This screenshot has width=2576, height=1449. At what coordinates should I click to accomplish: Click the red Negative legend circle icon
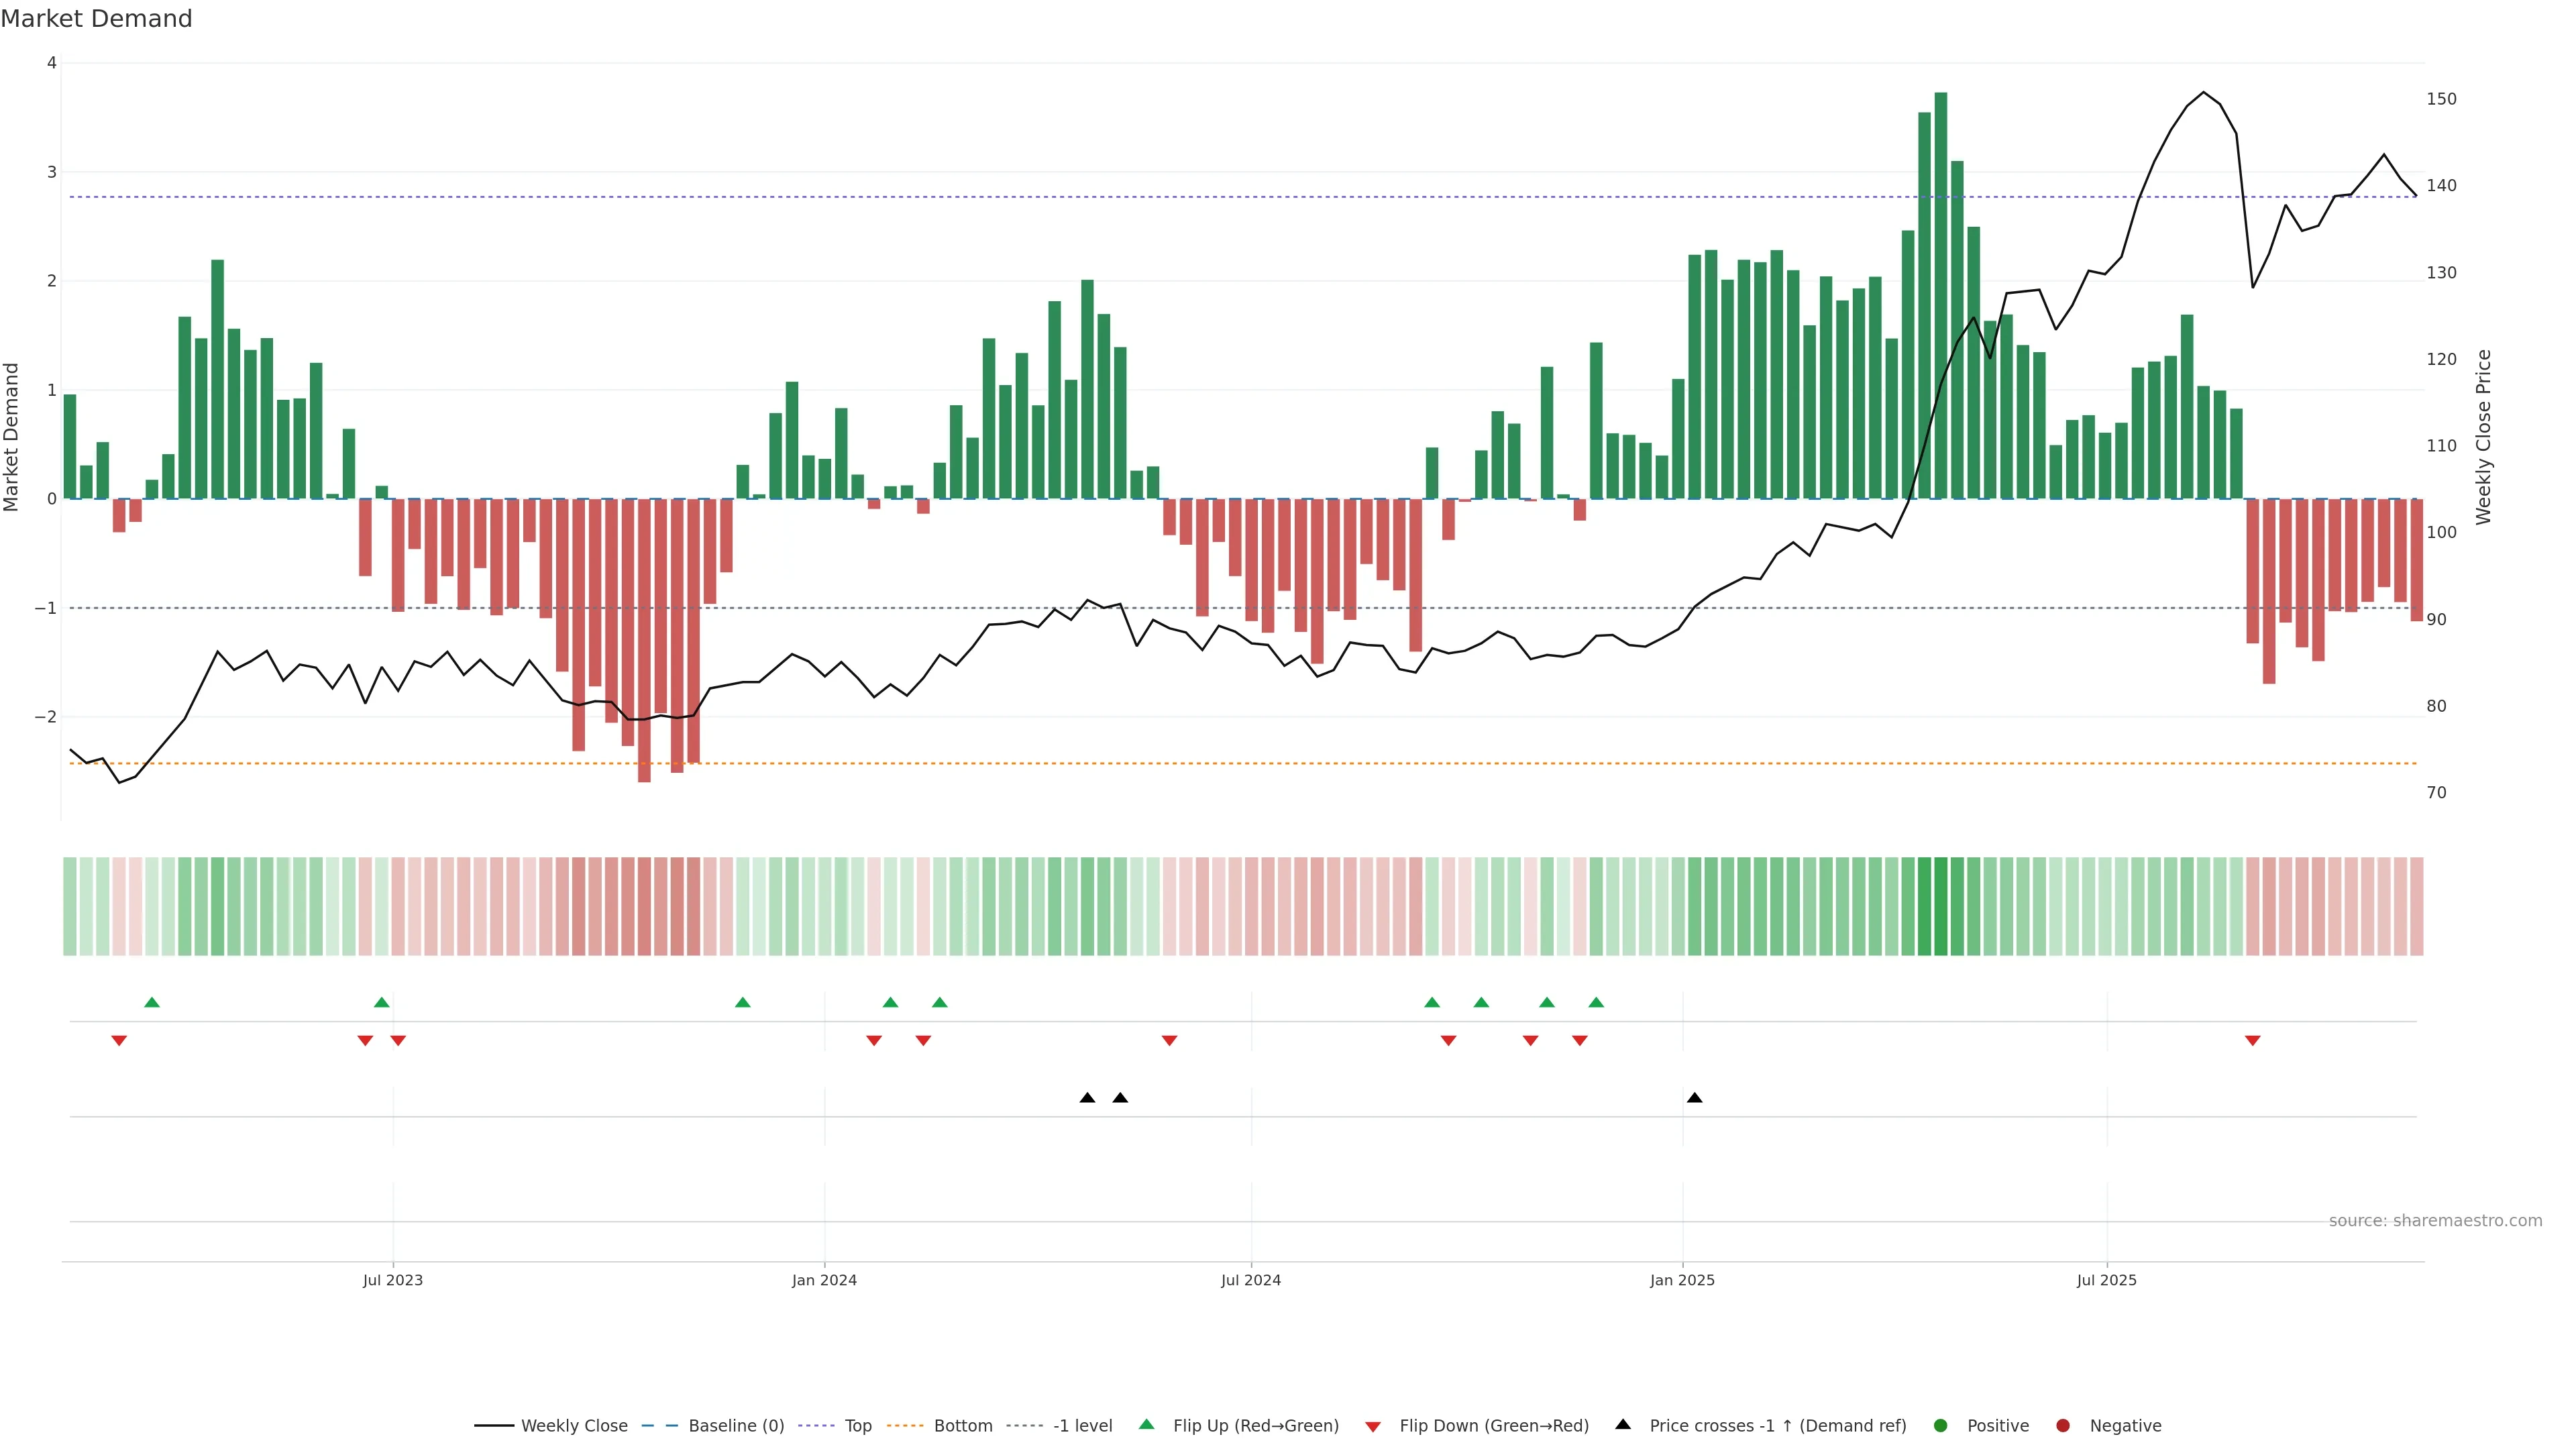click(x=2063, y=1425)
